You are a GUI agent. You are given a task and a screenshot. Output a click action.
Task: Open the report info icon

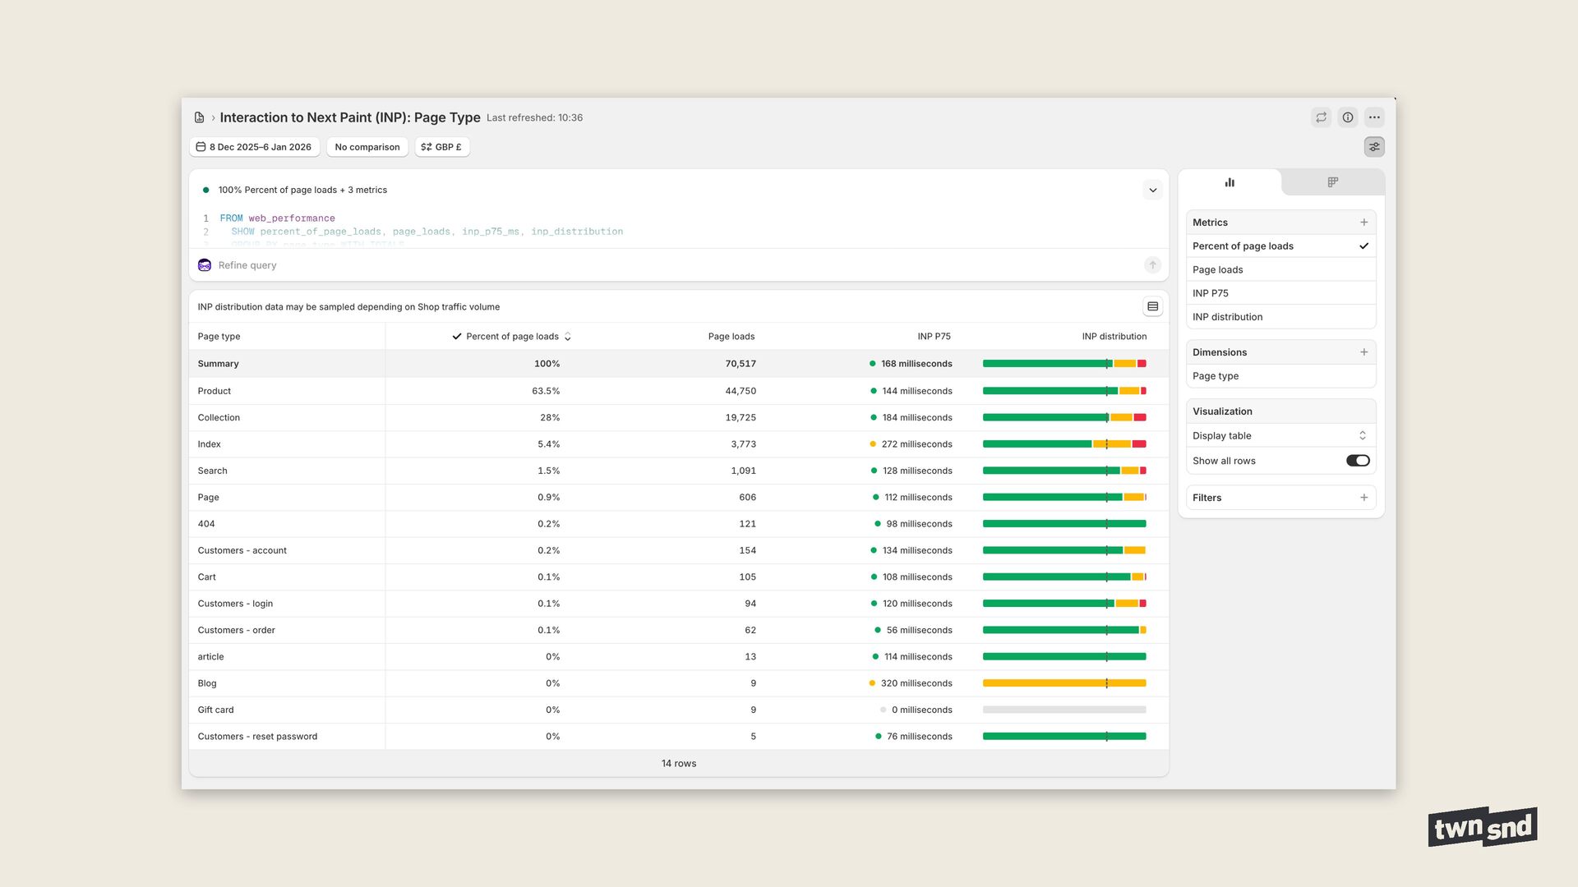1348,117
